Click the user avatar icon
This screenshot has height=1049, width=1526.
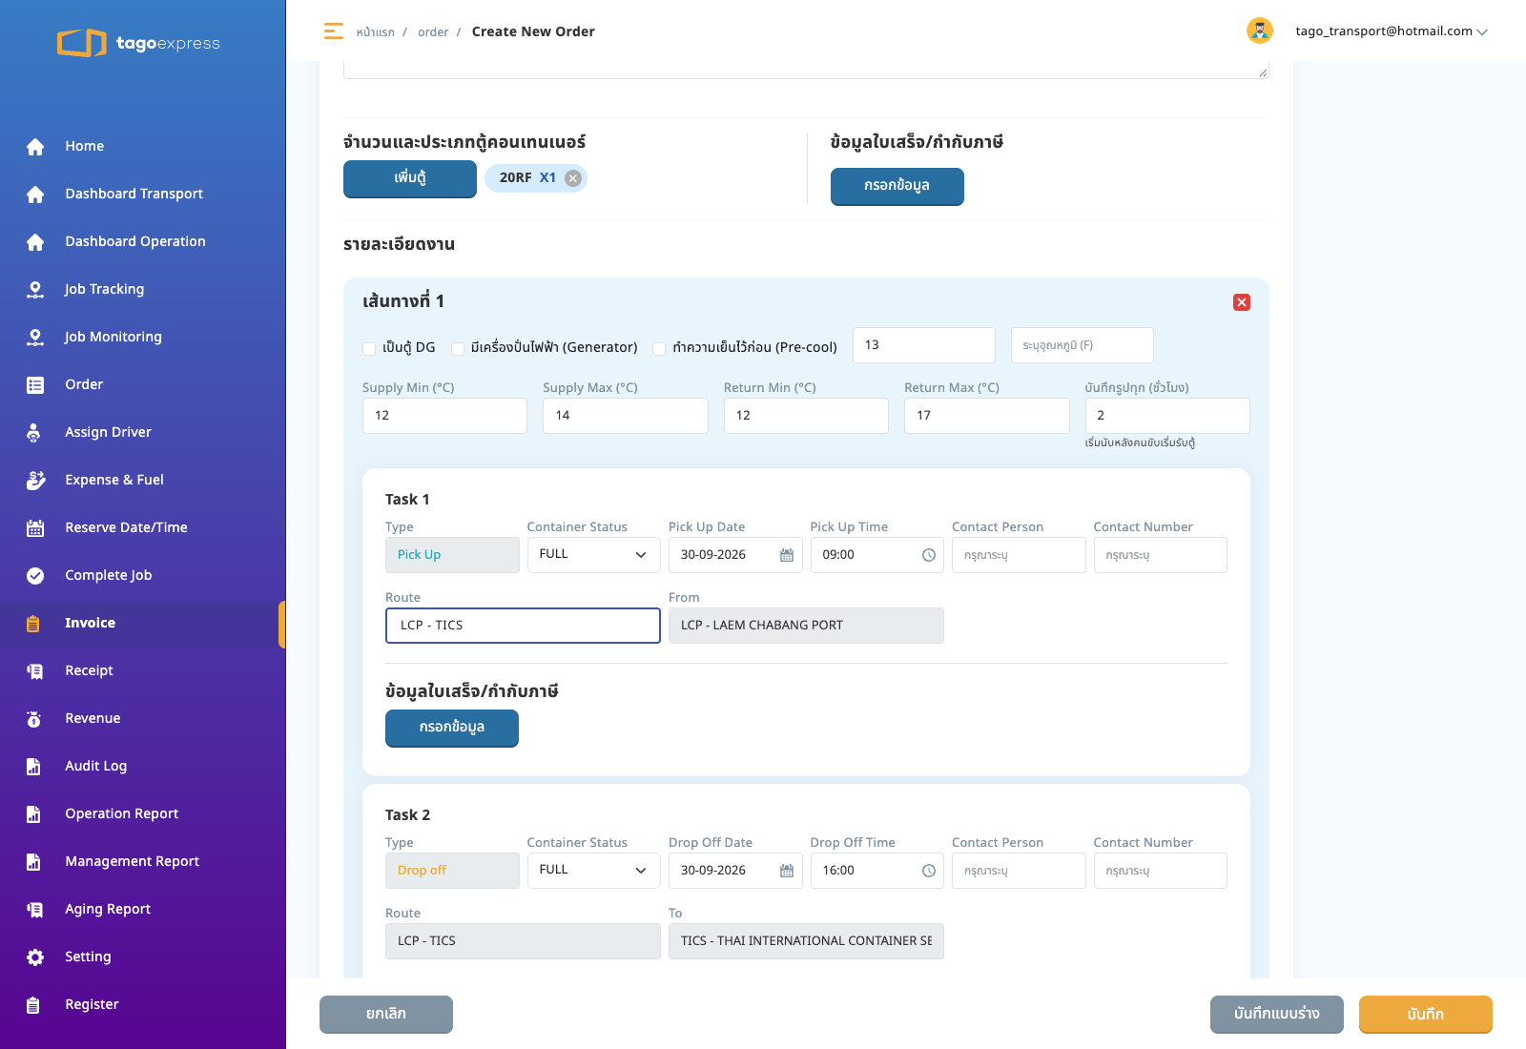click(x=1259, y=31)
